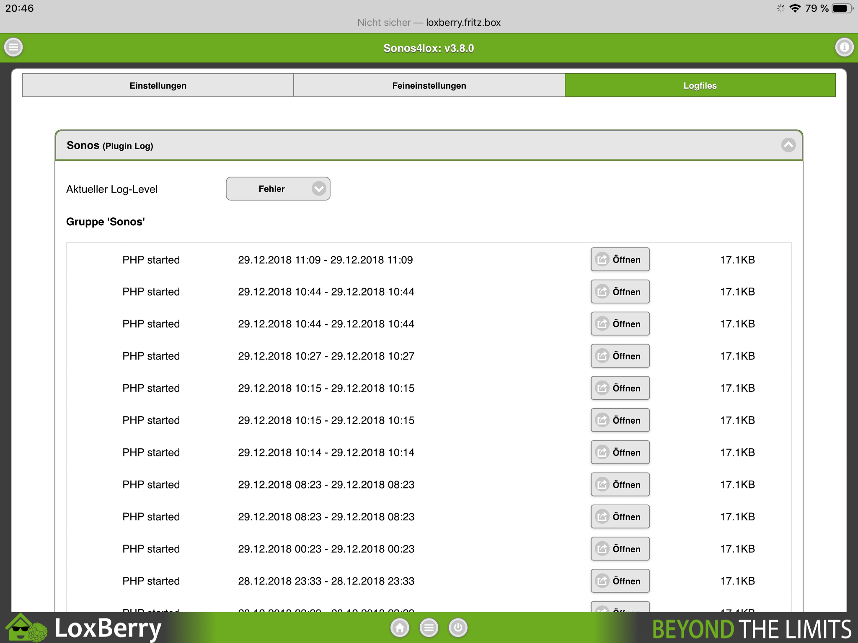Open log from 28.12.2018 23:33
Viewport: 858px width, 643px height.
pos(620,581)
